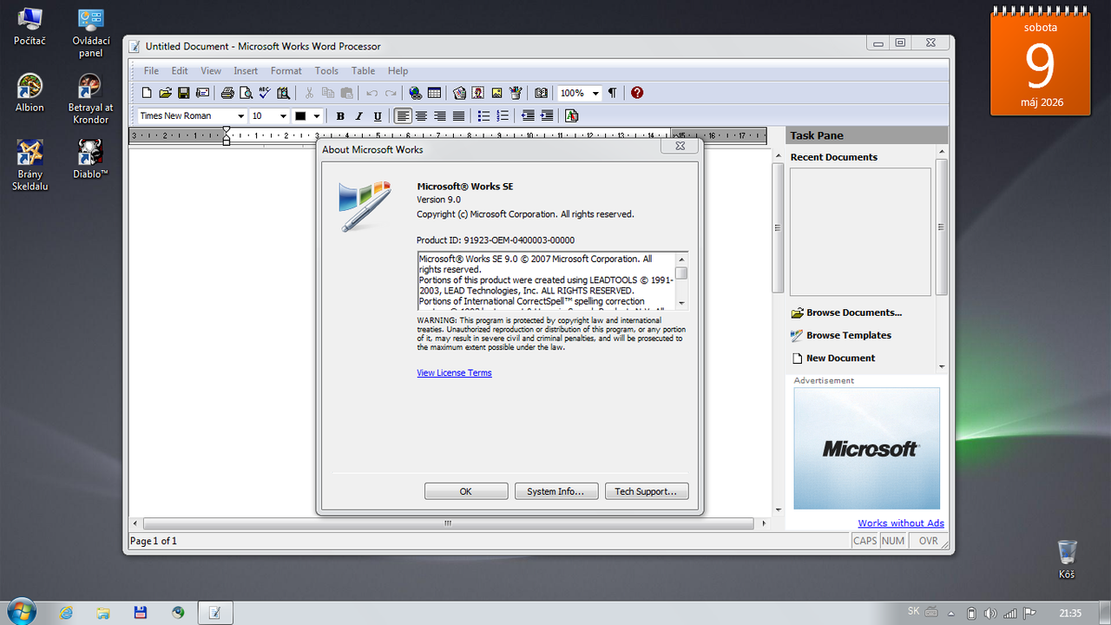Click the Format Gallery toolbar icon

coord(571,115)
